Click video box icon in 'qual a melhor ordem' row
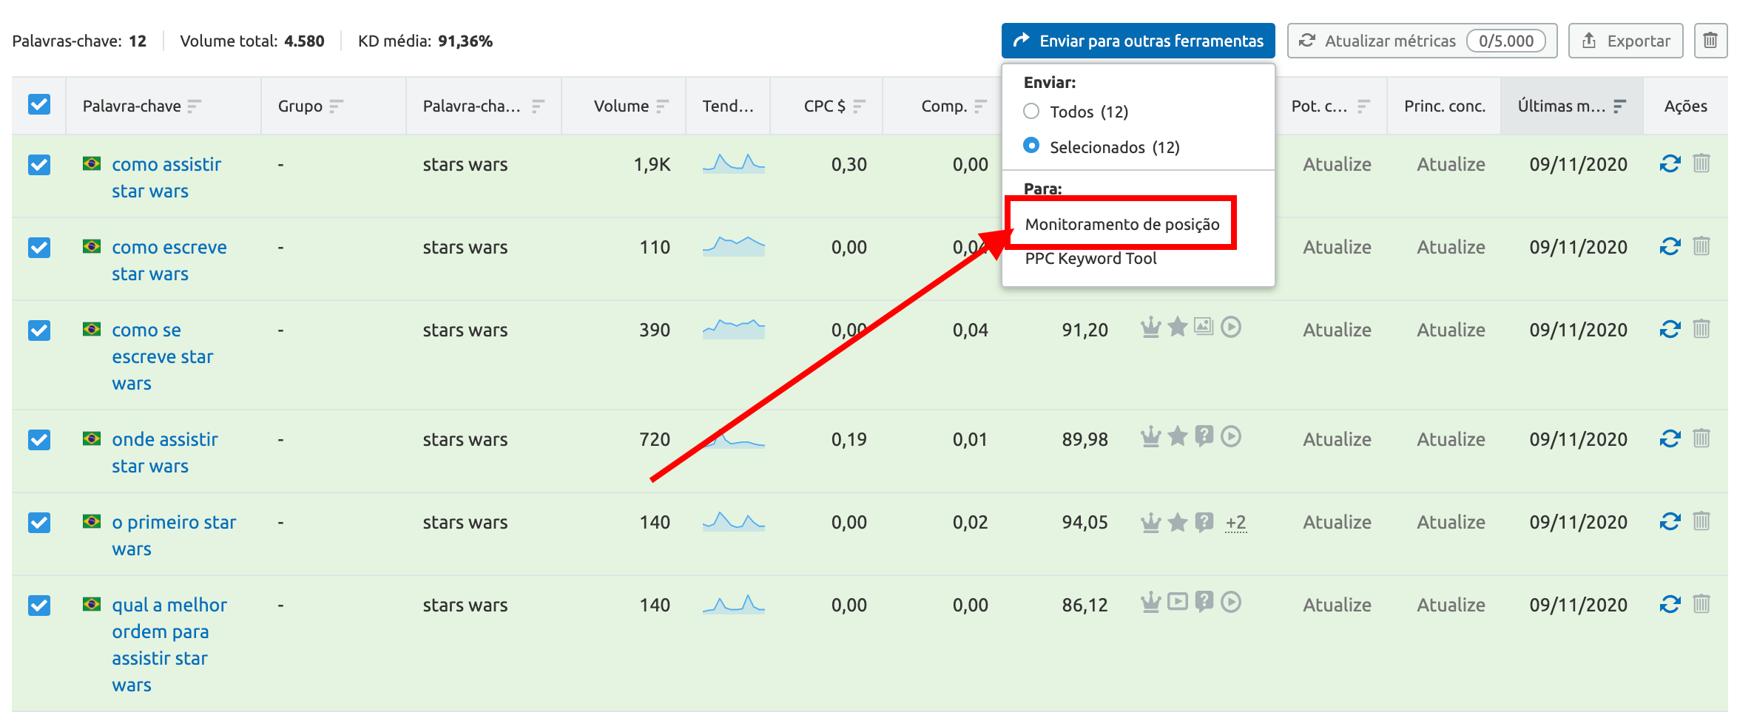Screen dimensions: 1737x712 tap(1178, 602)
